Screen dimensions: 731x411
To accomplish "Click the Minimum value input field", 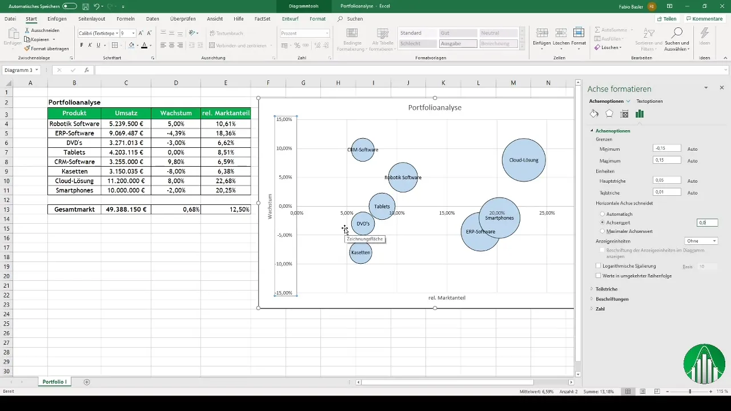I will pyautogui.click(x=667, y=148).
